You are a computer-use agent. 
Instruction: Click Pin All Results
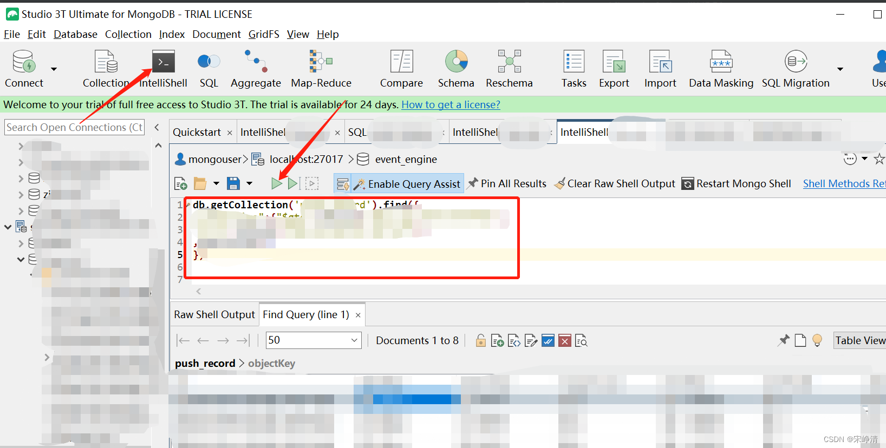click(x=507, y=183)
